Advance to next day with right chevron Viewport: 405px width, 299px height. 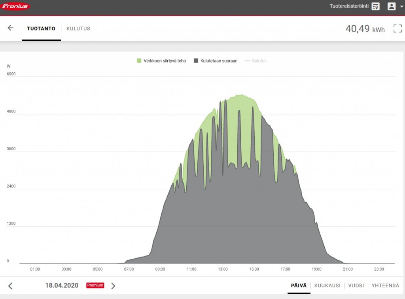113,286
